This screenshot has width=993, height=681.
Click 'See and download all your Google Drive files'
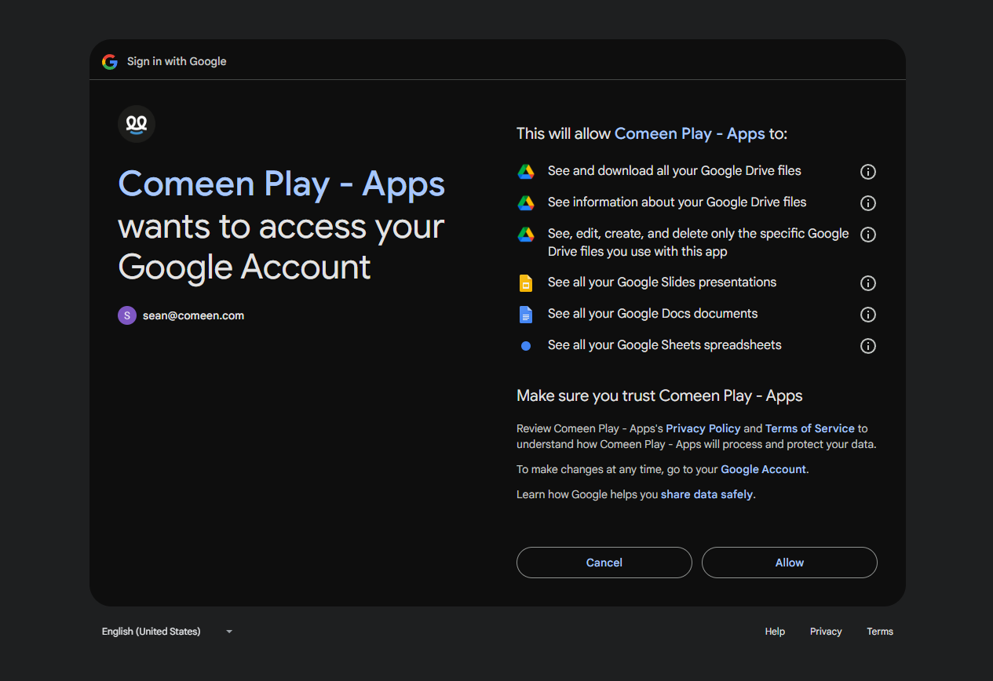(674, 170)
